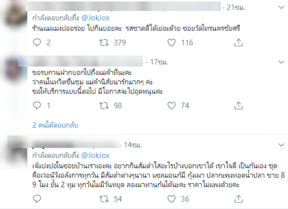The image size is (288, 209).
Task: Like the tweet with 116 likes
Action: (x=171, y=43)
